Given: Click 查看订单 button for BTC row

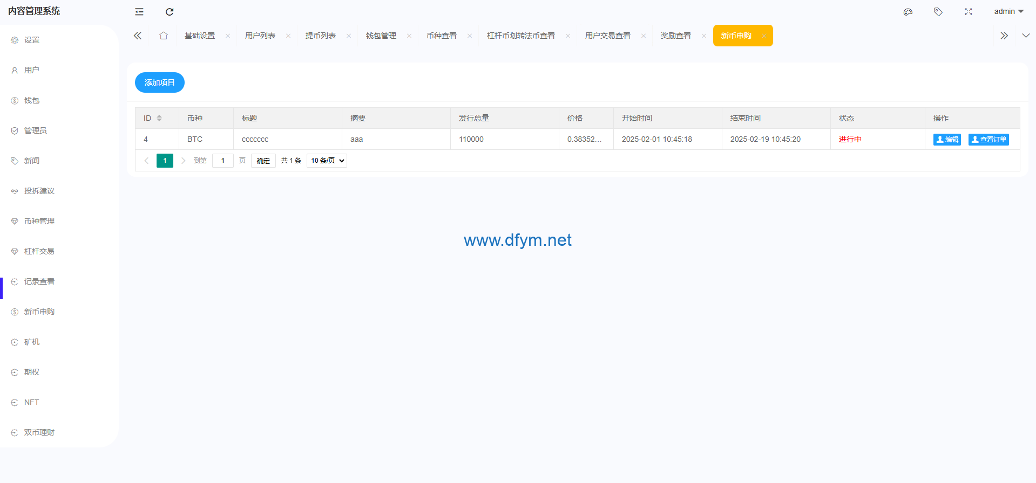Looking at the screenshot, I should 988,140.
